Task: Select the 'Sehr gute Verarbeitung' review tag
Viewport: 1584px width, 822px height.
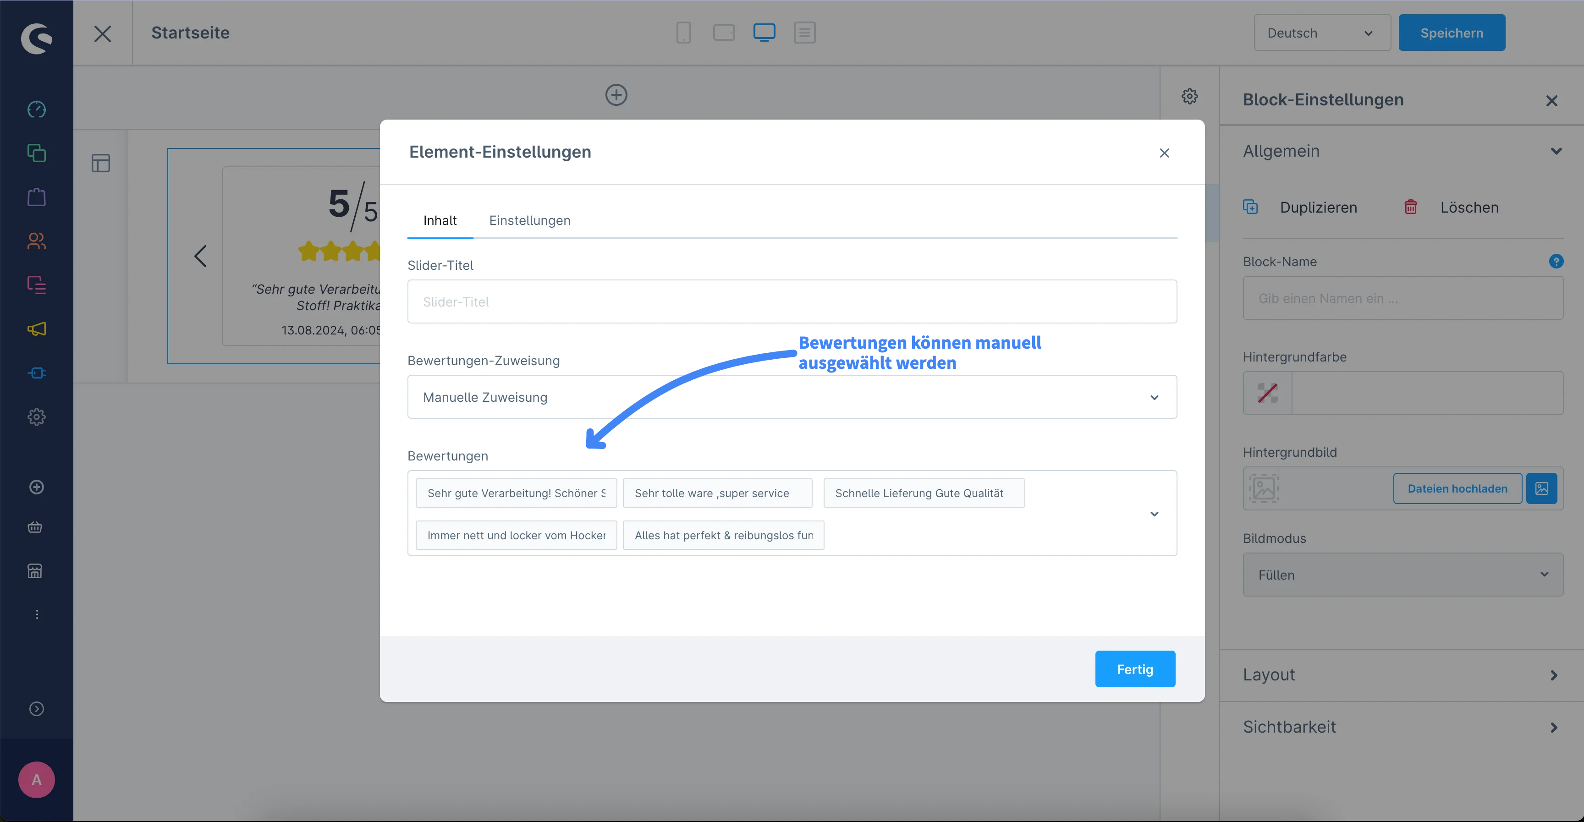Action: 516,493
